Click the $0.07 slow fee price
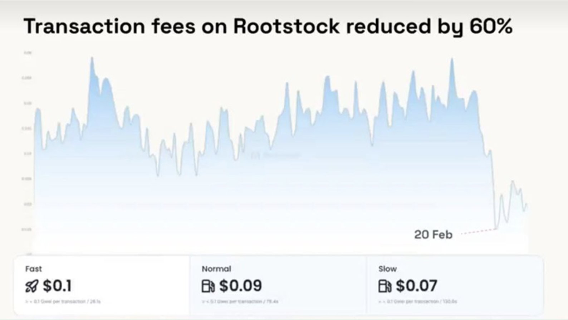The height and width of the screenshot is (320, 568). (x=417, y=286)
